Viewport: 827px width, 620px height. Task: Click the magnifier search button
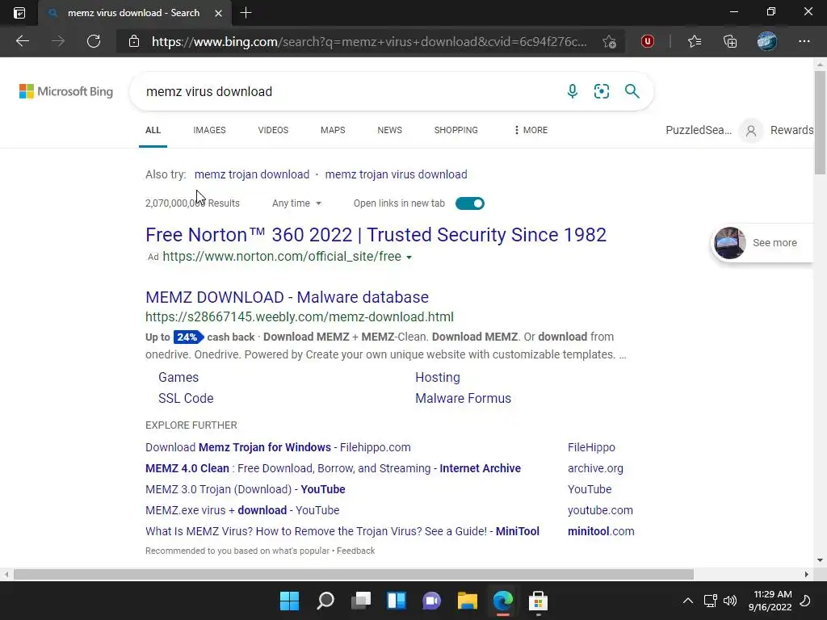coord(632,91)
